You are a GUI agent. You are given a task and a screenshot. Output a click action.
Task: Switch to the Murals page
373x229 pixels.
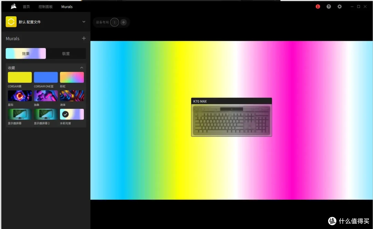coord(67,7)
